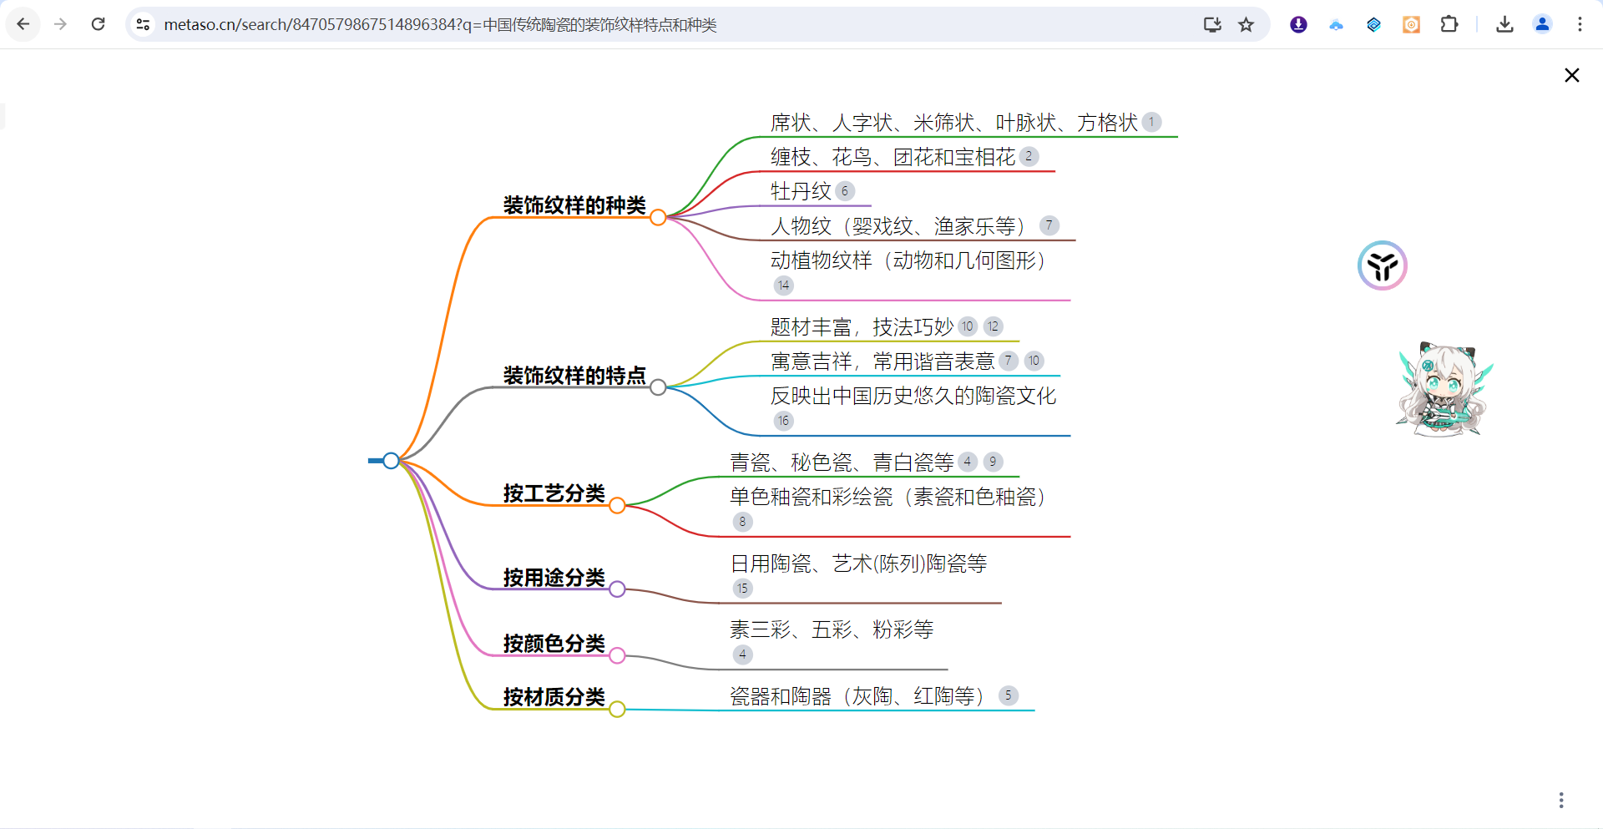Bookmark this page with the star icon

(1246, 24)
